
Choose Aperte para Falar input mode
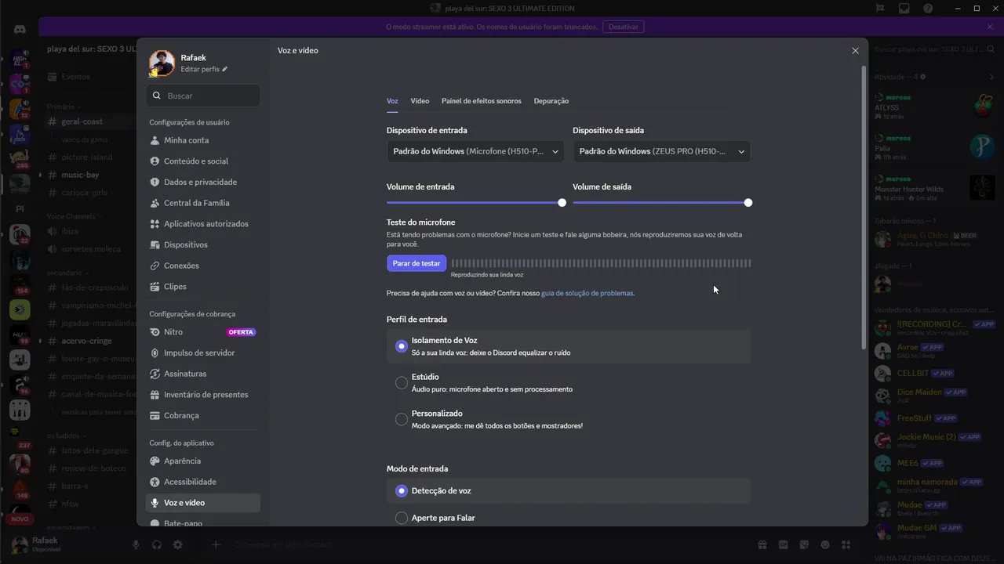click(x=402, y=518)
